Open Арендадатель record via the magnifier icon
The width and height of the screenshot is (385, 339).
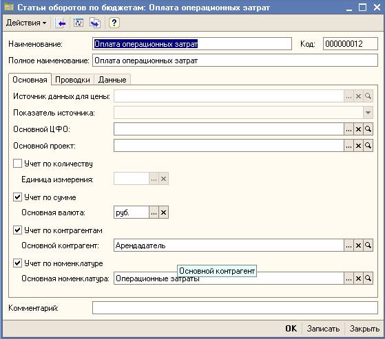368,245
